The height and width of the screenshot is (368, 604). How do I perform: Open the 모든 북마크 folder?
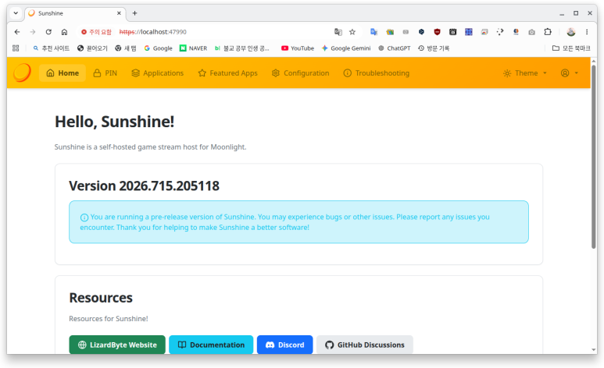click(571, 48)
